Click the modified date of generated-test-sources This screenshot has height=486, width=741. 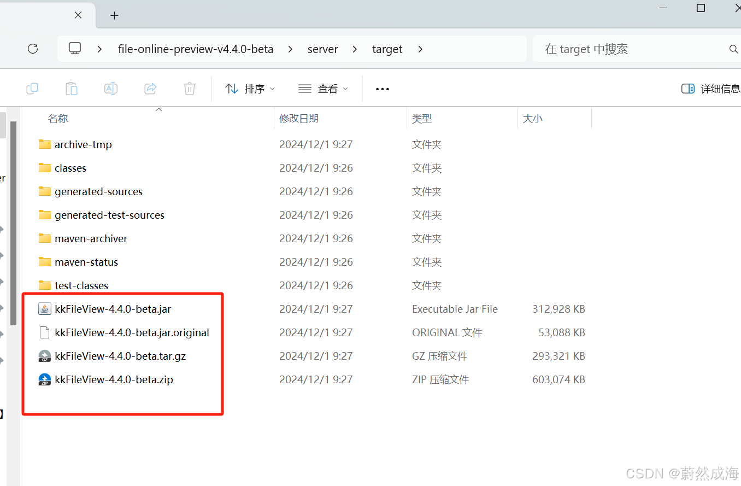coord(316,215)
